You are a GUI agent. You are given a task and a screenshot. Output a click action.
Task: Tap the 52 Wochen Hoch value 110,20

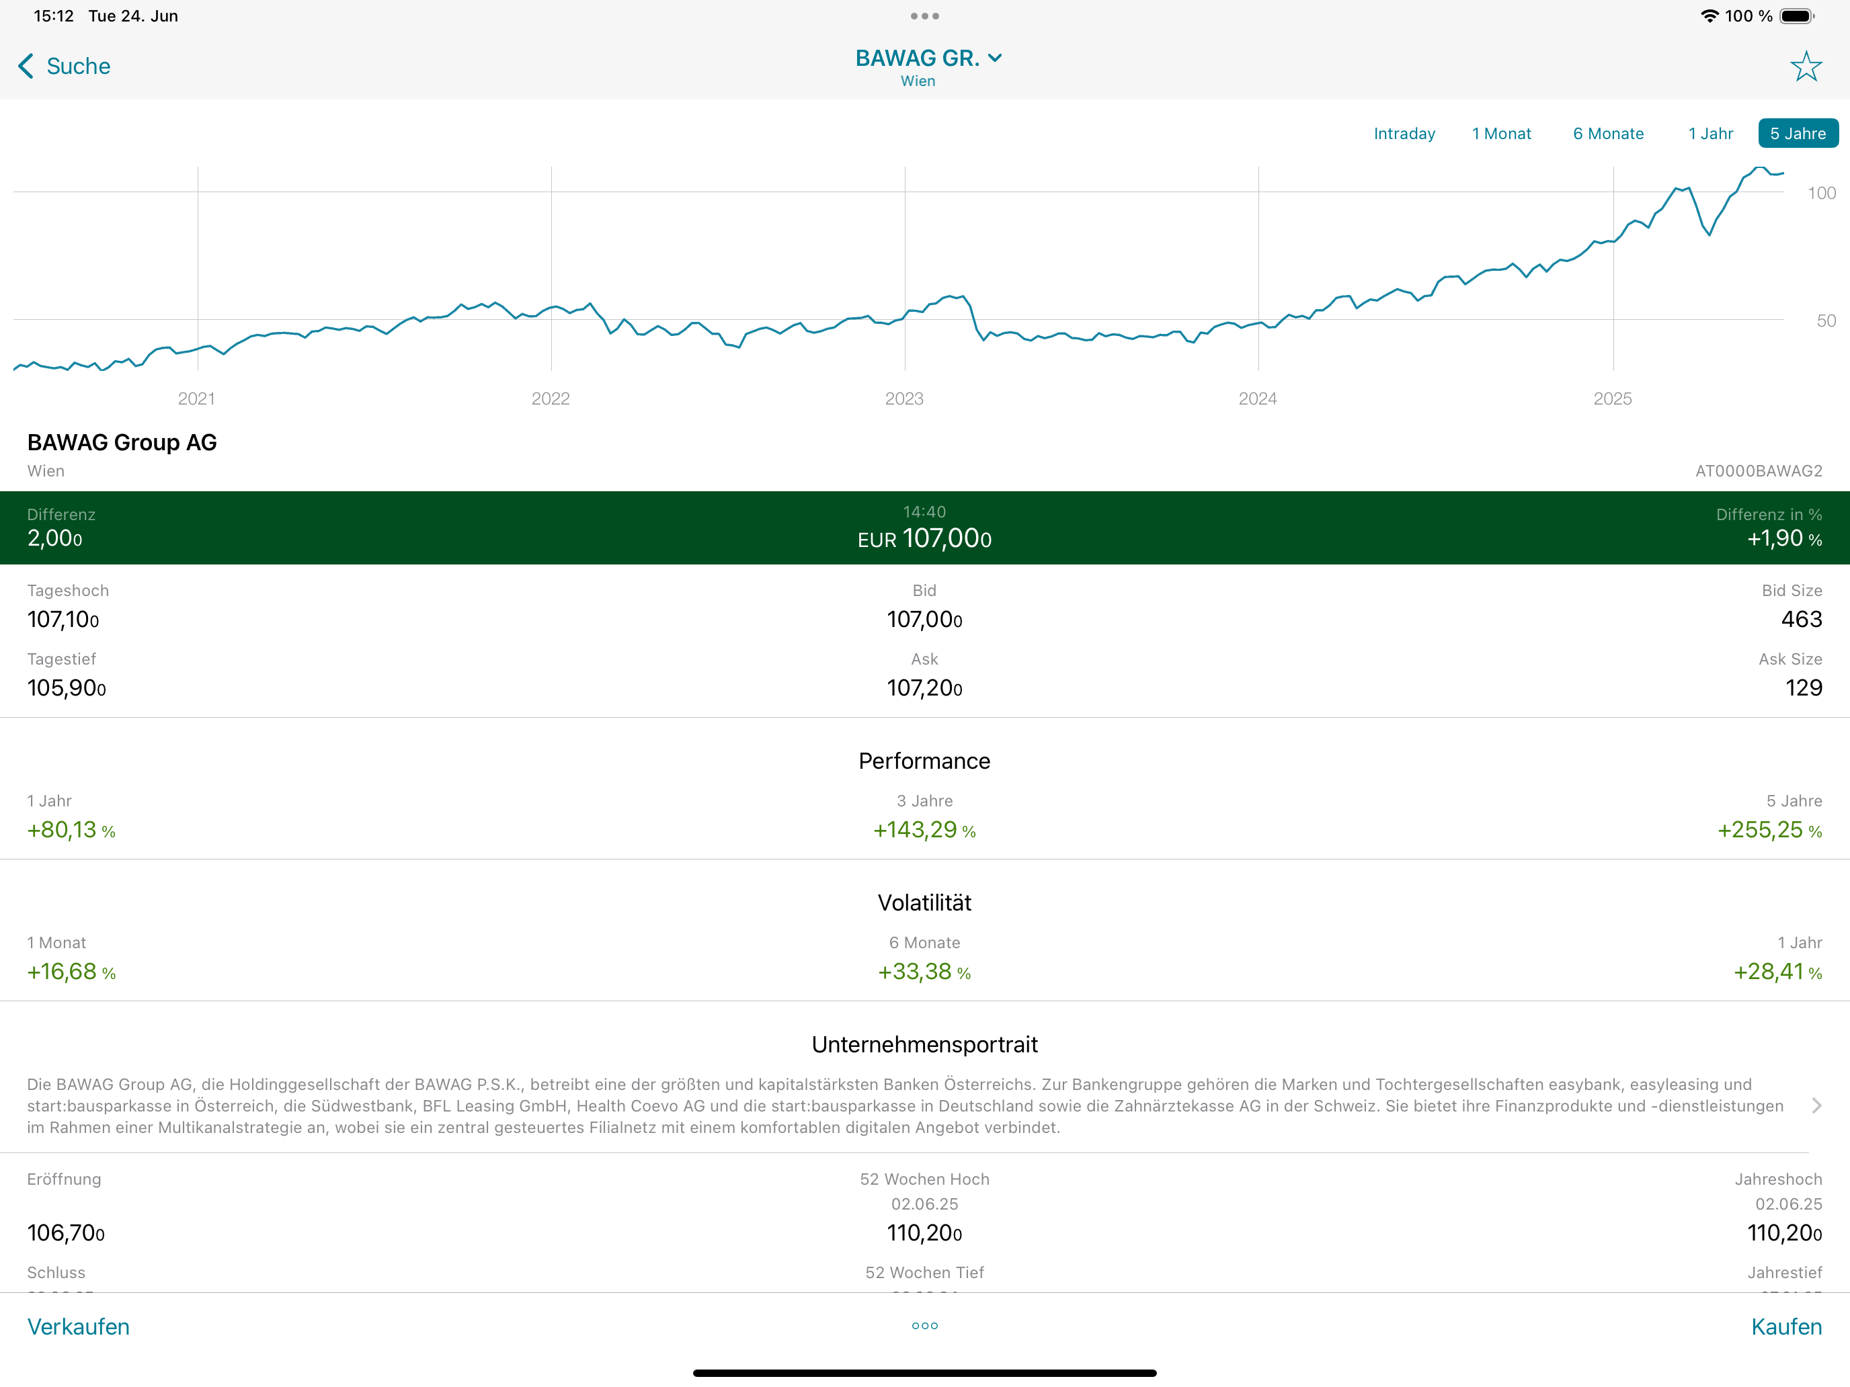click(x=924, y=1233)
